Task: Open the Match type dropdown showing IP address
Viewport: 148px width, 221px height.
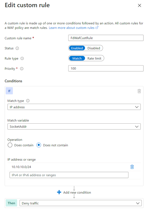Action: pos(74,107)
